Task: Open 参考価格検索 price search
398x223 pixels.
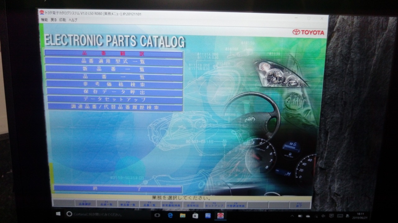Action: 114,84
